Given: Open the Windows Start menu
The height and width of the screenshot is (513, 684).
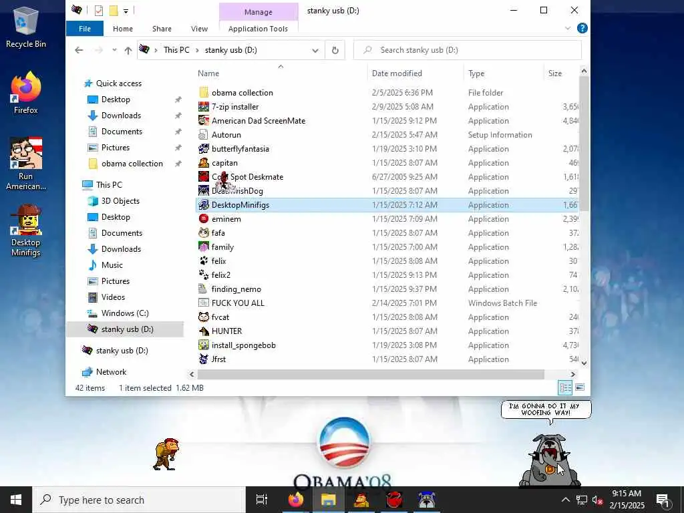Looking at the screenshot, I should (x=16, y=500).
